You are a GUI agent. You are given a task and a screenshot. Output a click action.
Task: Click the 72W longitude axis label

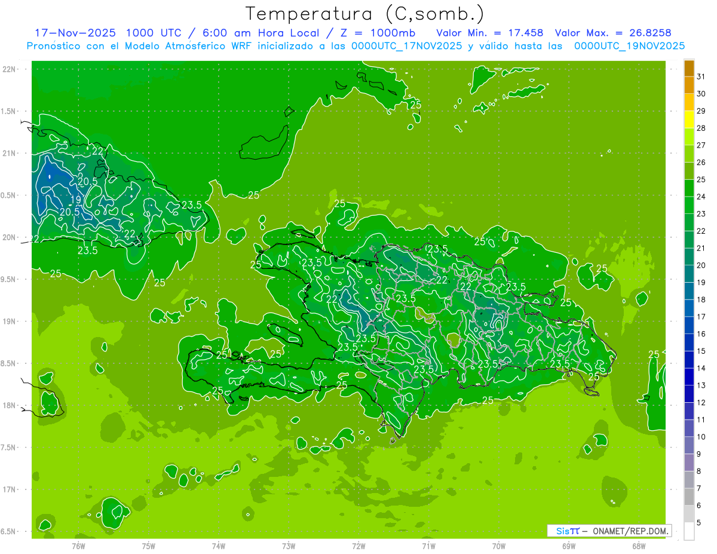click(x=358, y=546)
